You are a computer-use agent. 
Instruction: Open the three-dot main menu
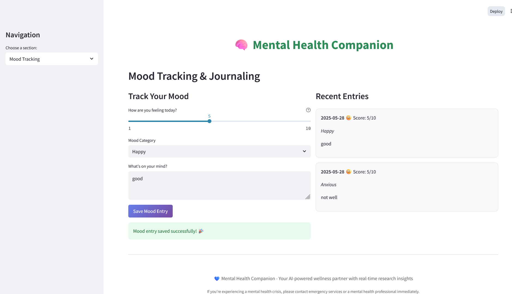click(511, 11)
